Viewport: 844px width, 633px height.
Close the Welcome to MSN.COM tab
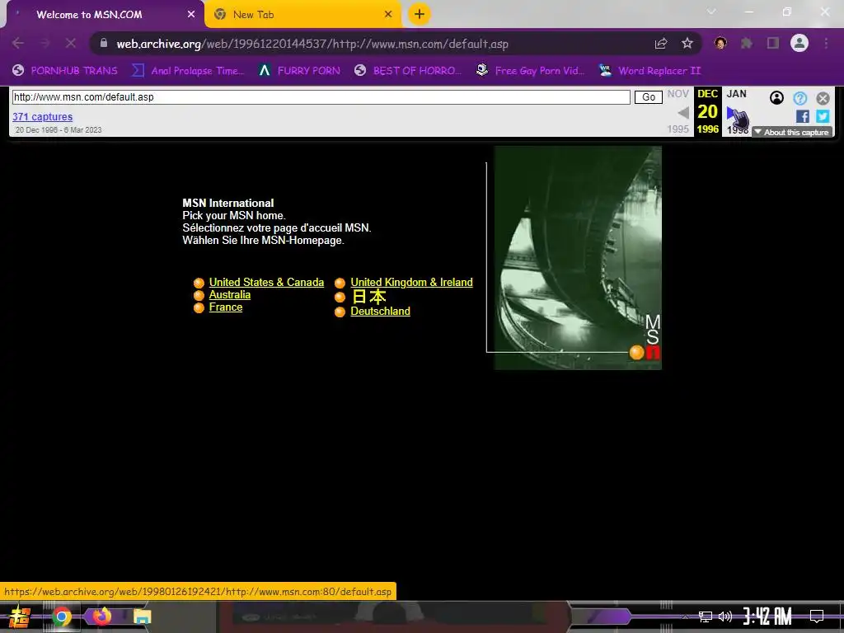191,15
